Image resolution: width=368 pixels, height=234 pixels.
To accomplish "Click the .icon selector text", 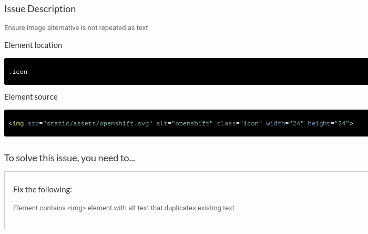I will pyautogui.click(x=18, y=72).
